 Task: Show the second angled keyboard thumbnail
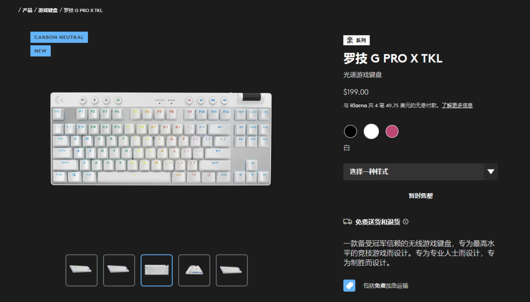click(x=119, y=270)
